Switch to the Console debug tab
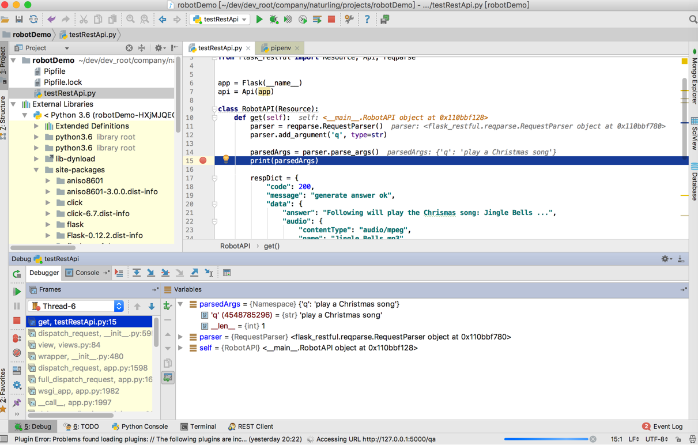The width and height of the screenshot is (698, 445). pos(86,273)
